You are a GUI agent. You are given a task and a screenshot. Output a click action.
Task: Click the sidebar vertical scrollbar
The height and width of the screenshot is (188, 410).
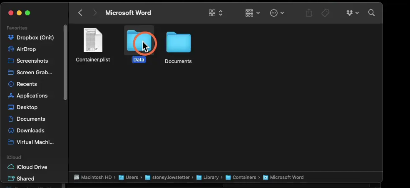pos(65,62)
